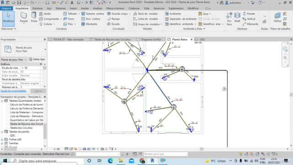Close the Propriedades panel
This screenshot has width=293, height=165.
click(45, 39)
